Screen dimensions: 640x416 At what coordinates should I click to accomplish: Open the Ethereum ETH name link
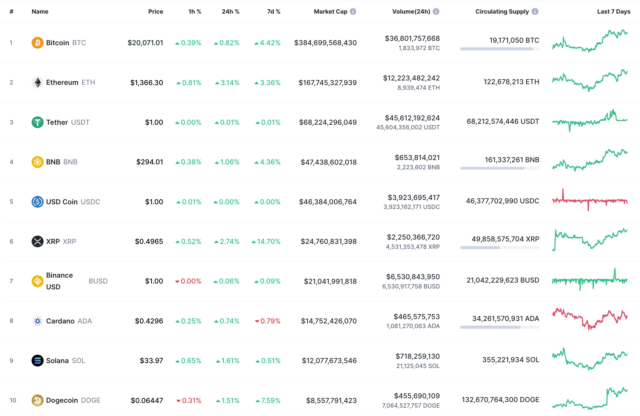coord(62,82)
